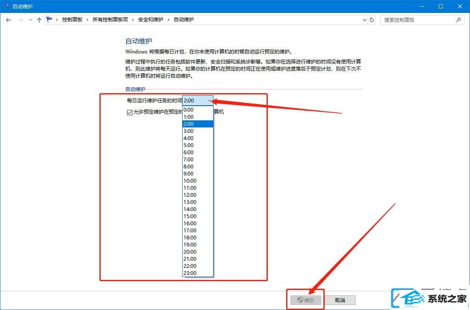Open the recent locations chevron
The image size is (470, 310).
(x=30, y=20)
